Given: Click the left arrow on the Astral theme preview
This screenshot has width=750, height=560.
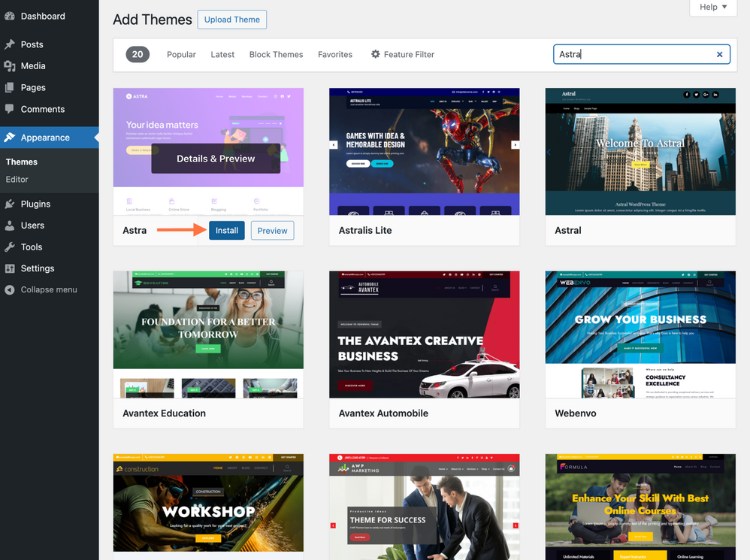Looking at the screenshot, I should [x=549, y=152].
